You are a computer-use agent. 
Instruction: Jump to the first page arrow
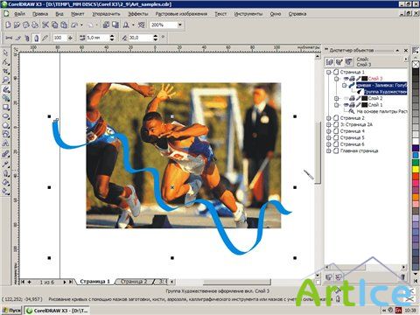click(x=23, y=282)
